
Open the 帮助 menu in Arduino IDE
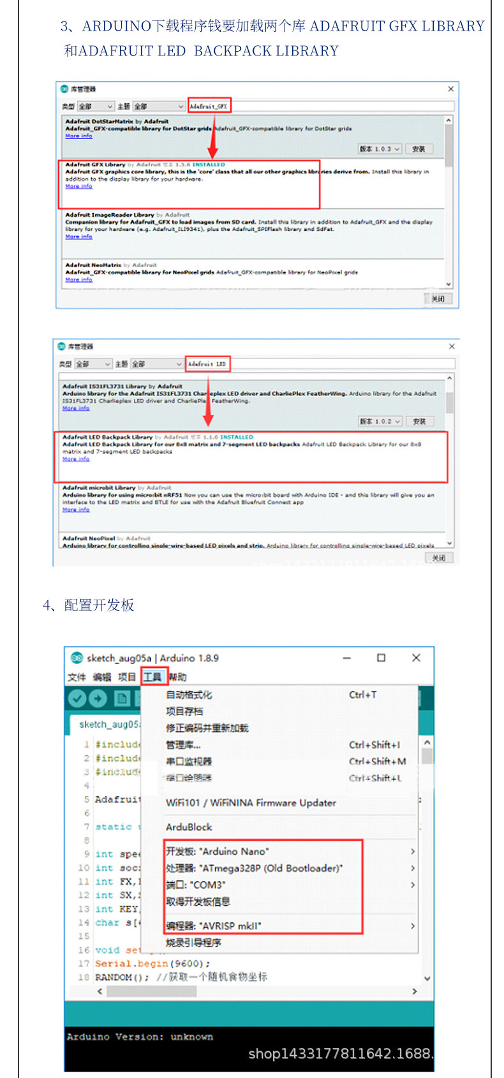click(x=177, y=677)
